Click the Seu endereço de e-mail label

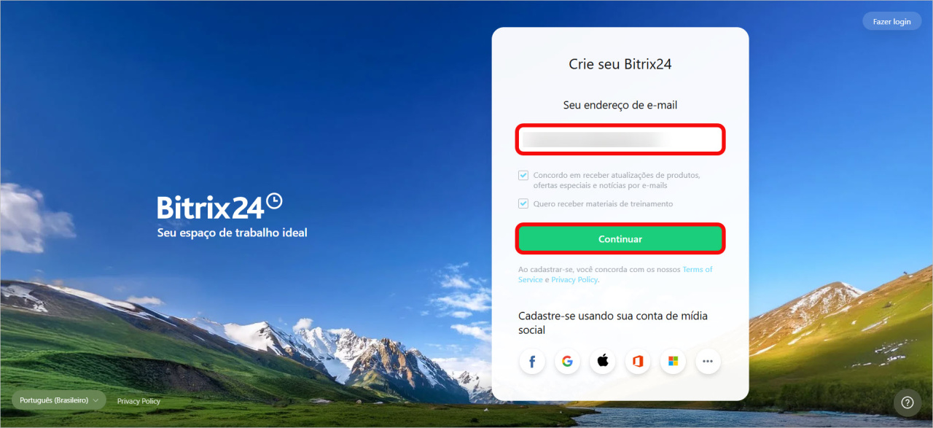[620, 105]
